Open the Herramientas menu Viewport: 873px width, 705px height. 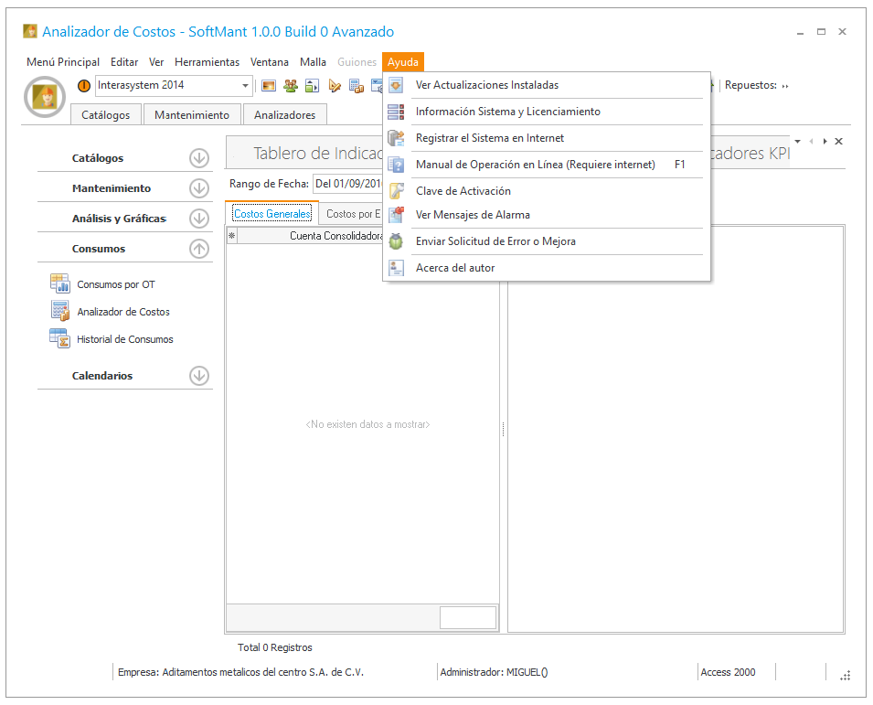click(x=207, y=62)
